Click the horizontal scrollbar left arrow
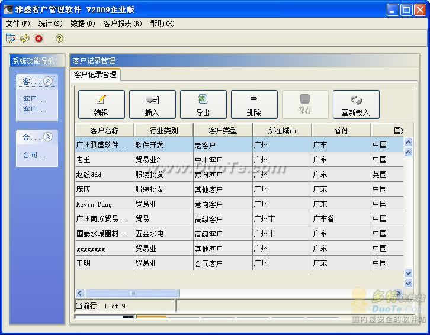The image size is (430, 335). [x=80, y=294]
